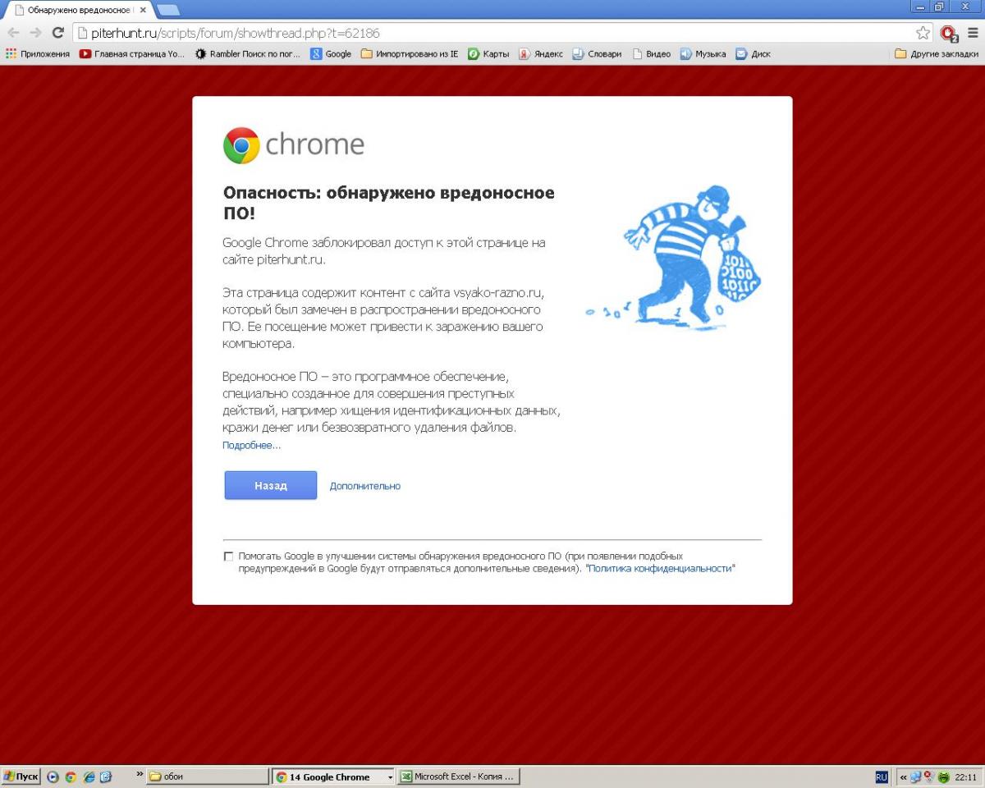Open the Приложения apps shortcut

tap(38, 54)
